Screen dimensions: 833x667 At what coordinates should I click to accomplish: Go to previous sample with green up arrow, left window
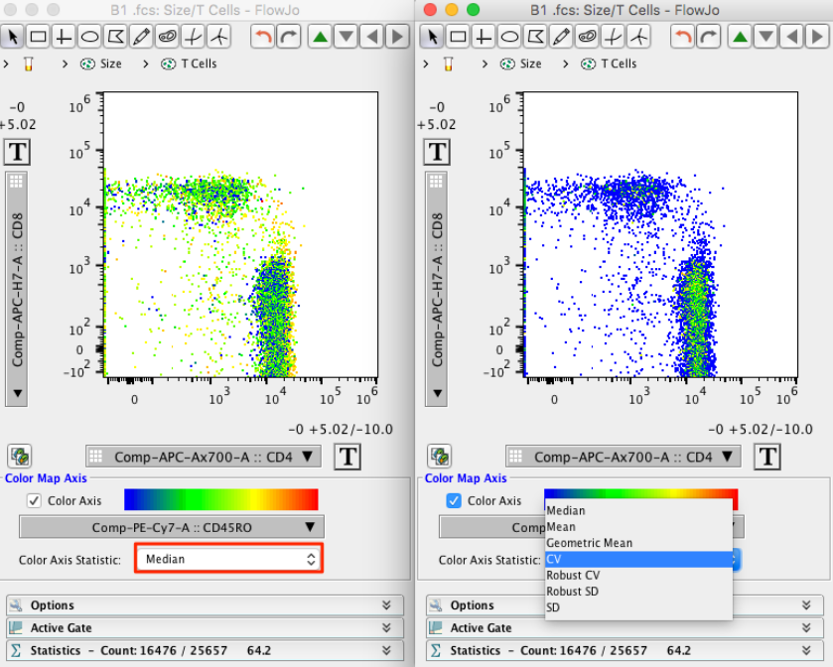click(x=320, y=37)
